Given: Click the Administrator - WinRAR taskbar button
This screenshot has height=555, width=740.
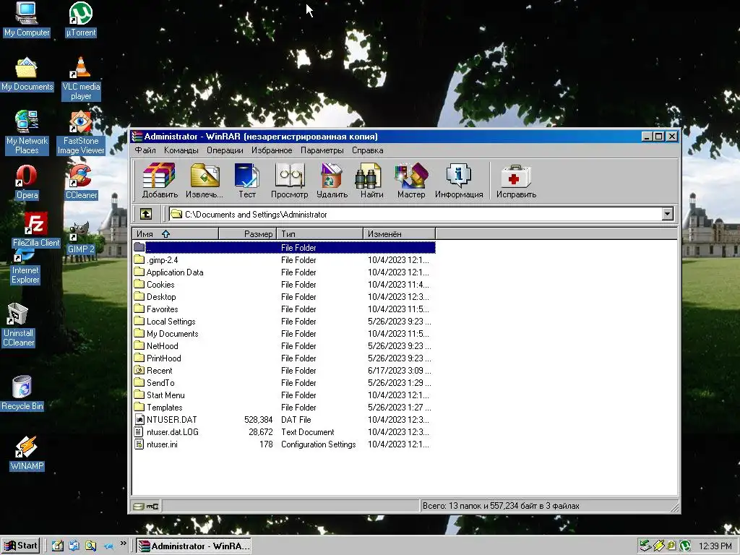Looking at the screenshot, I should pyautogui.click(x=194, y=546).
